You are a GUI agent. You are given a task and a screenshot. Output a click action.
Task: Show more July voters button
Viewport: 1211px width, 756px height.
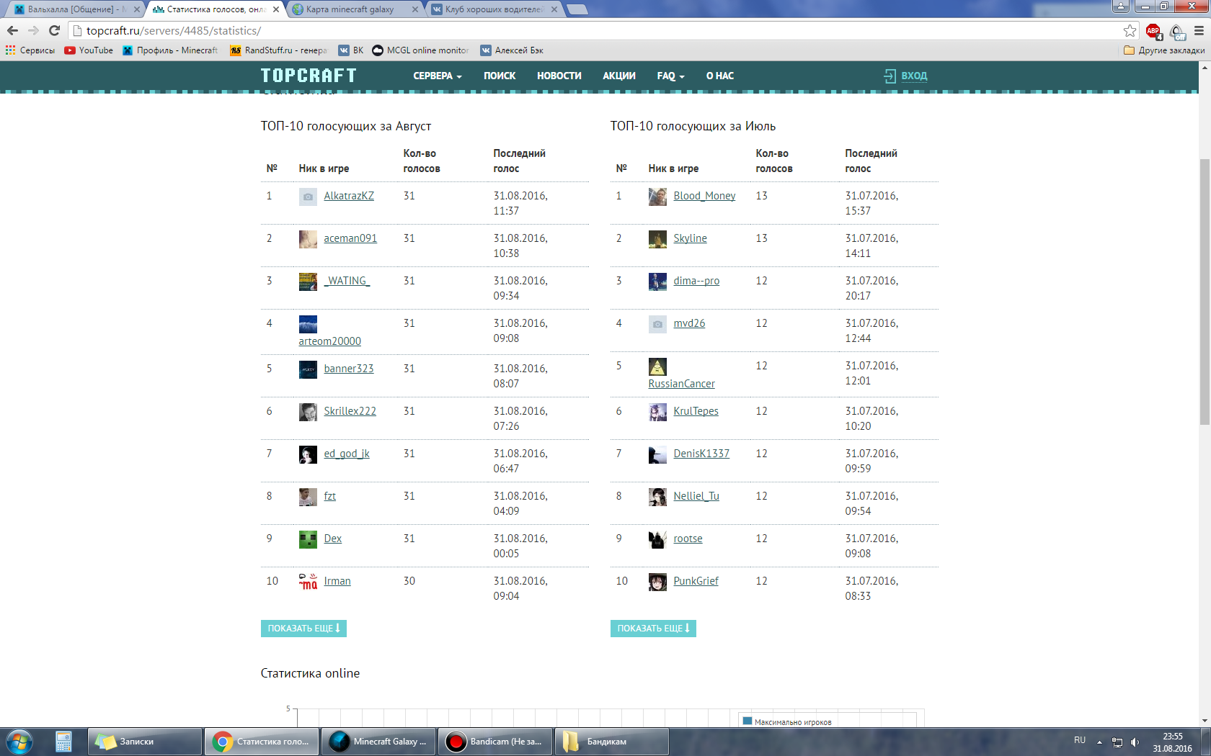(x=653, y=629)
